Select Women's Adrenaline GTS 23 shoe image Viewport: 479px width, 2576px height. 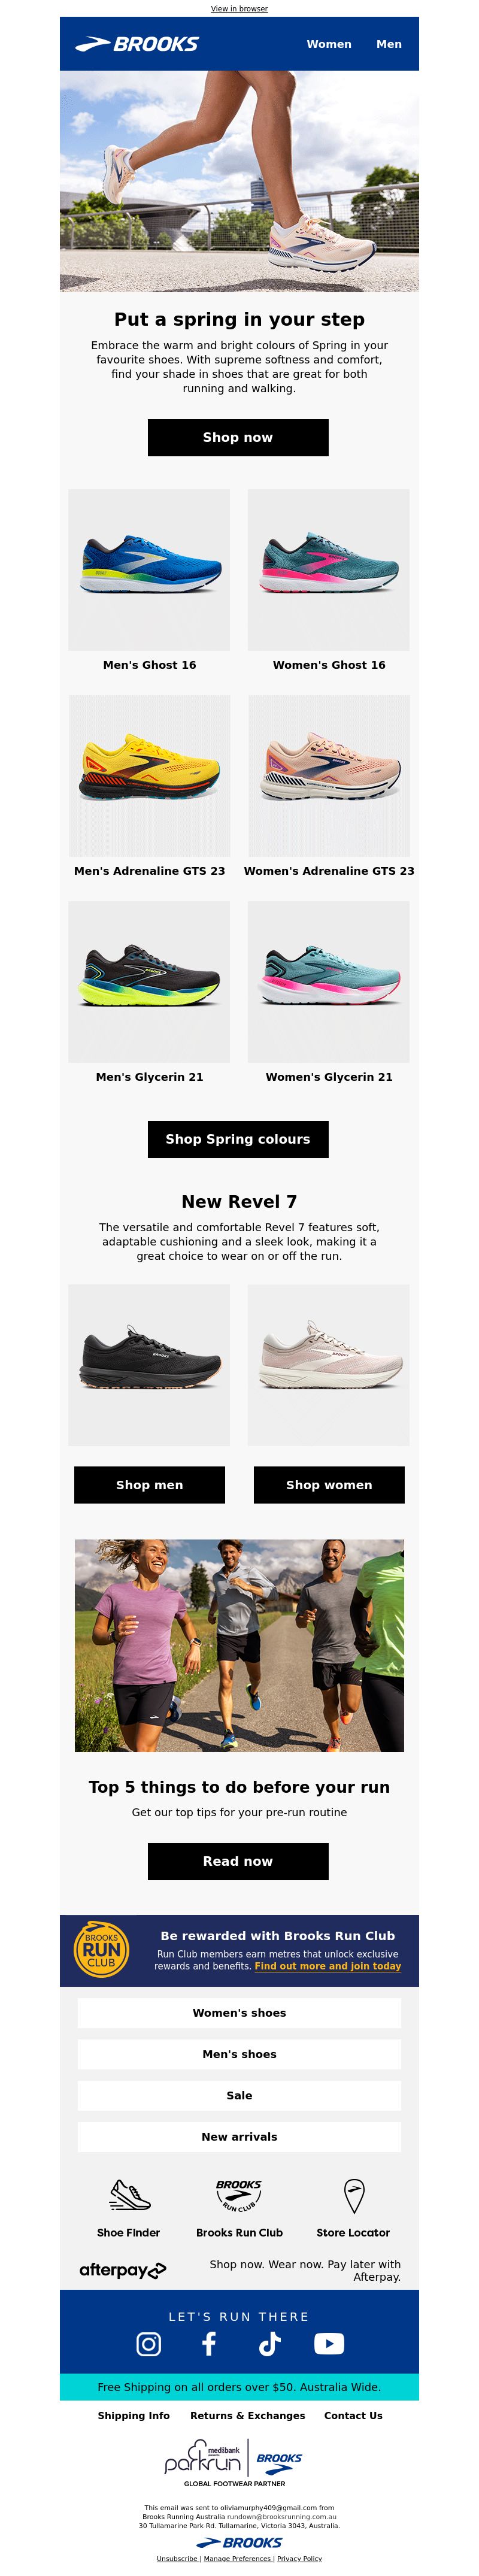click(x=329, y=776)
